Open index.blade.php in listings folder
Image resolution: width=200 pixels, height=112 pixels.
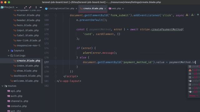(28, 66)
